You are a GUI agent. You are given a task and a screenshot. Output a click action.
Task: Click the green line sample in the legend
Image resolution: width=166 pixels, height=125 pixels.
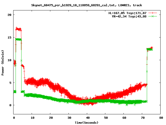click(x=153, y=16)
